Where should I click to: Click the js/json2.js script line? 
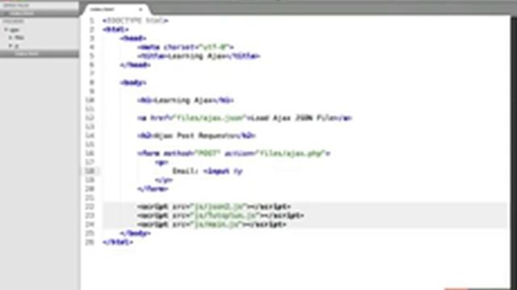pyautogui.click(x=214, y=207)
